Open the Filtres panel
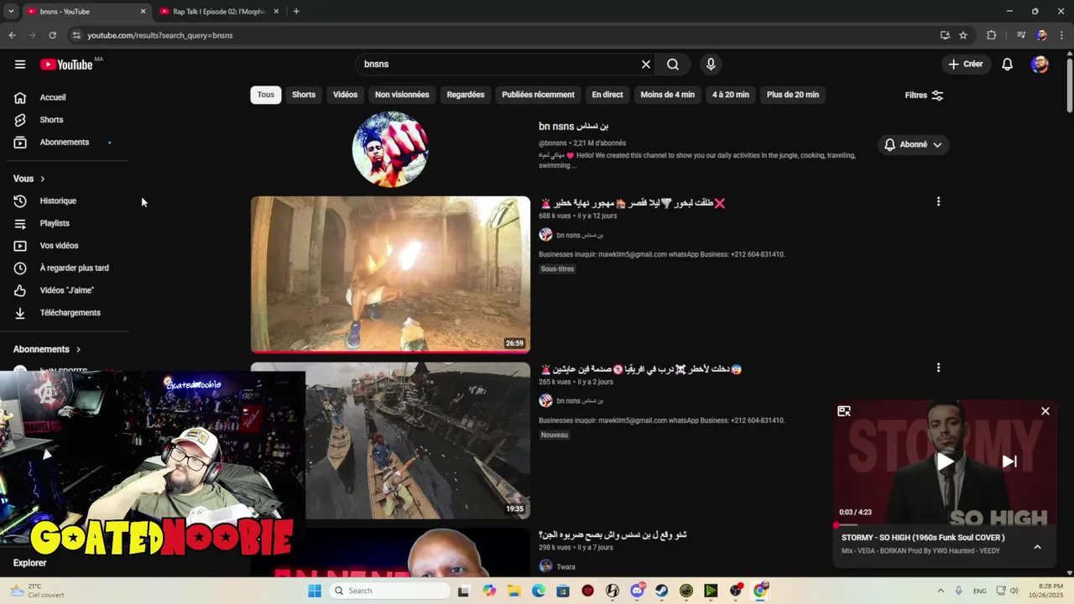Image resolution: width=1074 pixels, height=604 pixels. (924, 95)
